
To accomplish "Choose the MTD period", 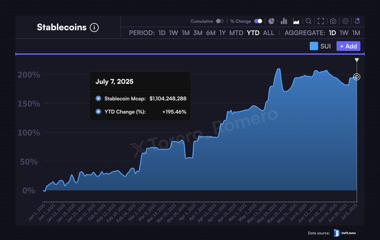I will coord(236,33).
